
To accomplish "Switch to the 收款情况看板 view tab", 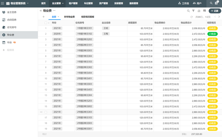I will [x=88, y=17].
